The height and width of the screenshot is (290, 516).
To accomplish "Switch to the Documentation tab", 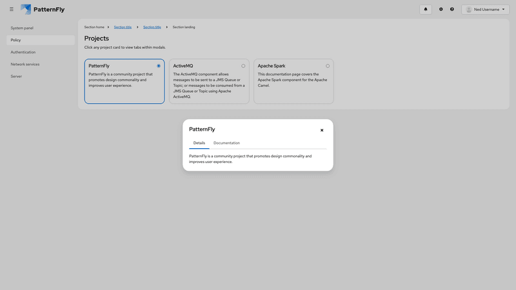I will tap(226, 143).
